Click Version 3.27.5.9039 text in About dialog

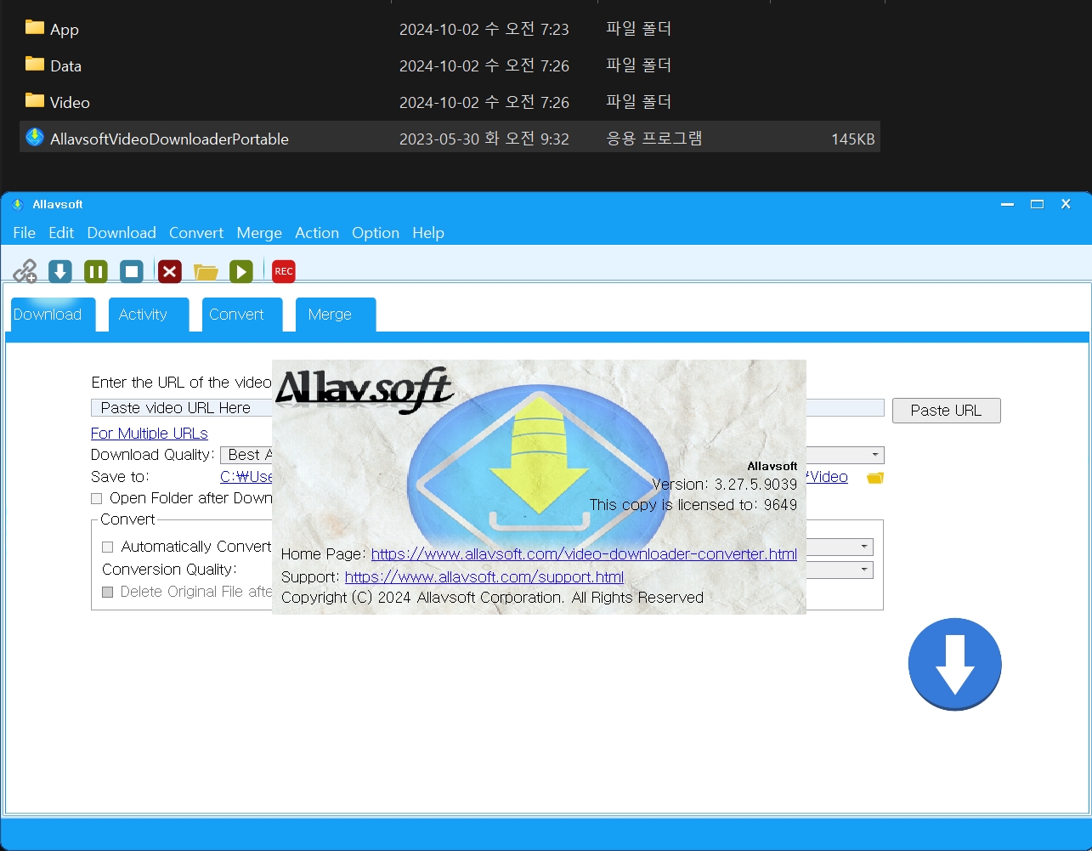[724, 485]
